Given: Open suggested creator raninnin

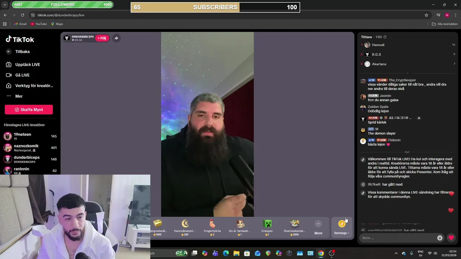Looking at the screenshot, I should coord(30,170).
